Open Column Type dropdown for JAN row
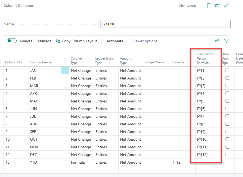 pyautogui.click(x=81, y=70)
